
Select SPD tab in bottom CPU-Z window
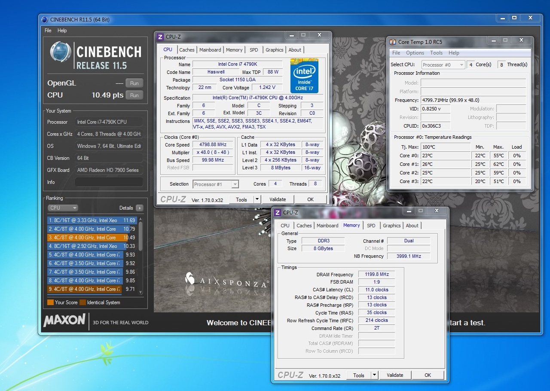pyautogui.click(x=371, y=226)
